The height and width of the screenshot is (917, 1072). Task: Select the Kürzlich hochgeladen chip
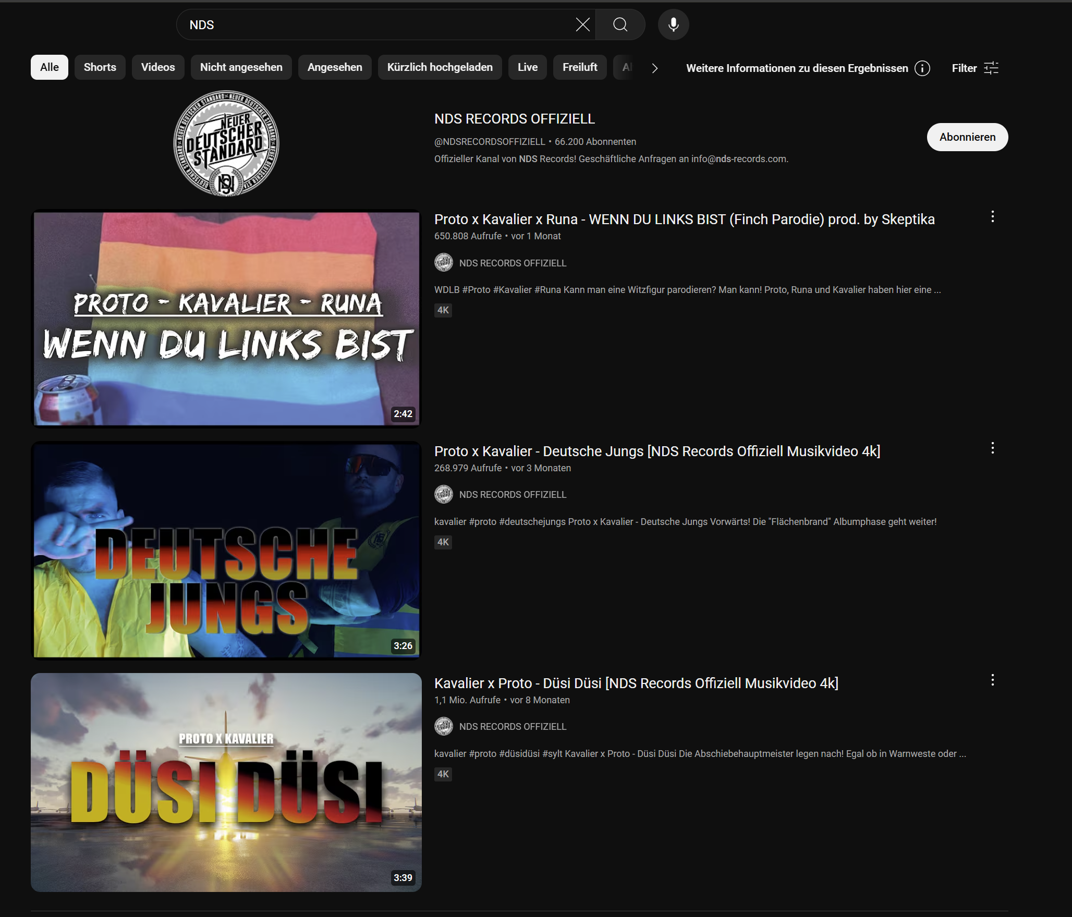(x=440, y=67)
